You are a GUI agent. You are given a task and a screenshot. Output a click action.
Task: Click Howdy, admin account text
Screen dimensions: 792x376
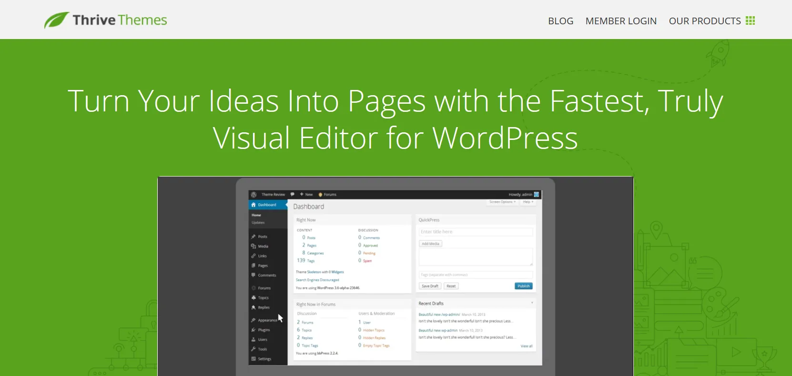click(520, 195)
